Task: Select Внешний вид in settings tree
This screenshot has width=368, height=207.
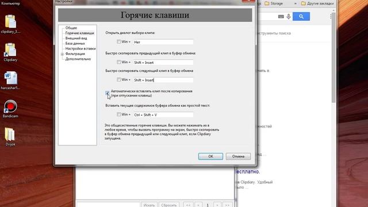Action: 76,39
